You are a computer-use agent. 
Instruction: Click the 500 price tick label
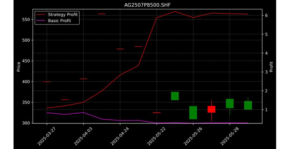26,40
